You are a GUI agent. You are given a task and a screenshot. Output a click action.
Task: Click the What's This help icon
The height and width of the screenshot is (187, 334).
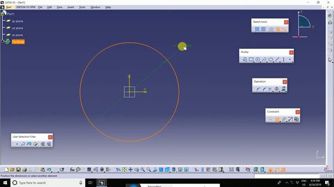coord(62,170)
